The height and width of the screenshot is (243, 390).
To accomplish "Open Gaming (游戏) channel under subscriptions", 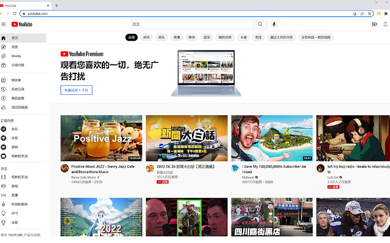I will click(23, 147).
